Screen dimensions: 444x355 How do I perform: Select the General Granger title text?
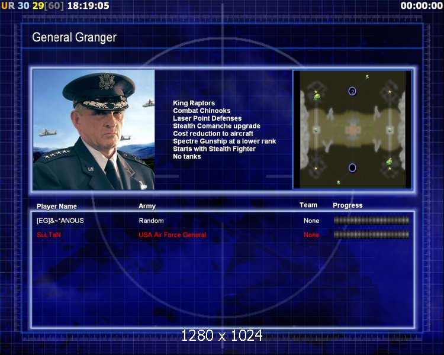[x=74, y=37]
